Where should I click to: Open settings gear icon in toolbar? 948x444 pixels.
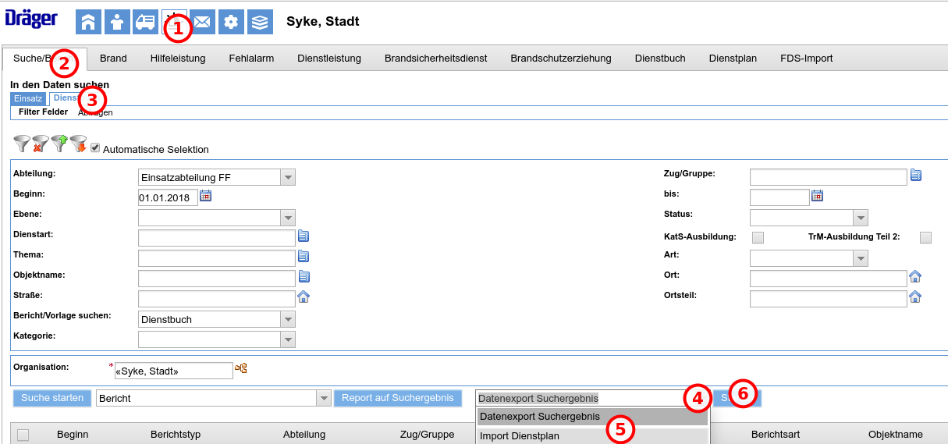coord(231,22)
